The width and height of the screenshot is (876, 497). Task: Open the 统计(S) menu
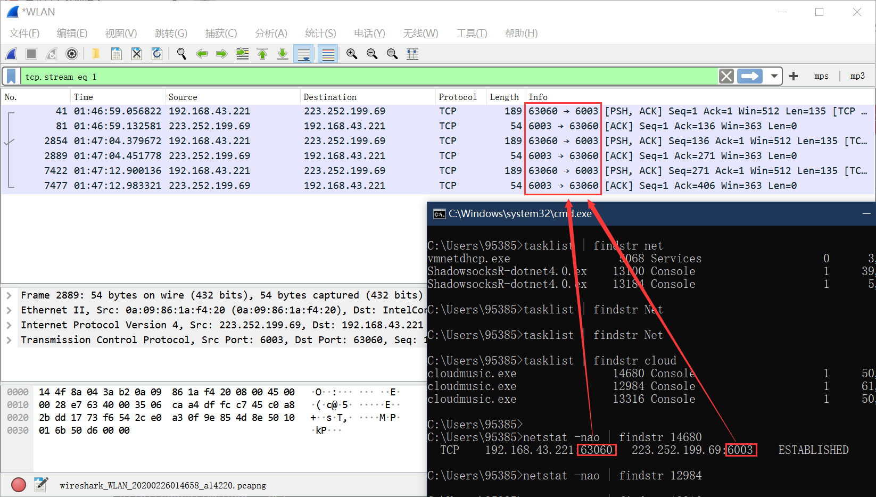(320, 34)
